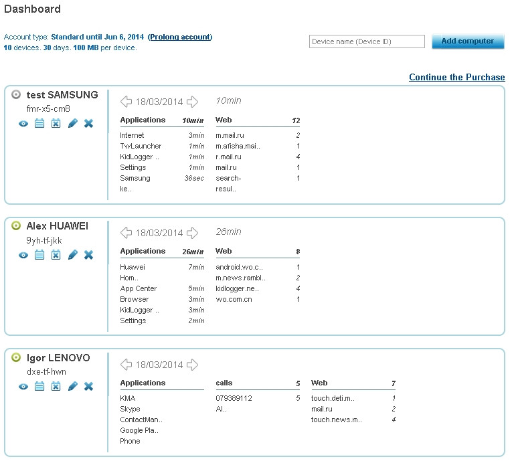Image resolution: width=510 pixels, height=461 pixels.
Task: Edit Alex HUAWEI device with pencil icon
Action: tap(72, 255)
